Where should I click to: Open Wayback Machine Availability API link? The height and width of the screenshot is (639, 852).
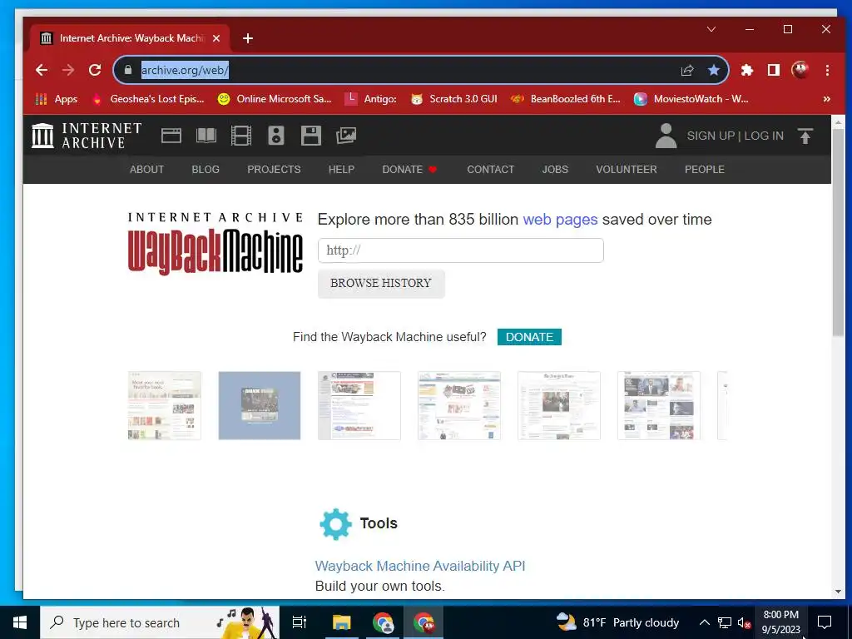click(420, 566)
